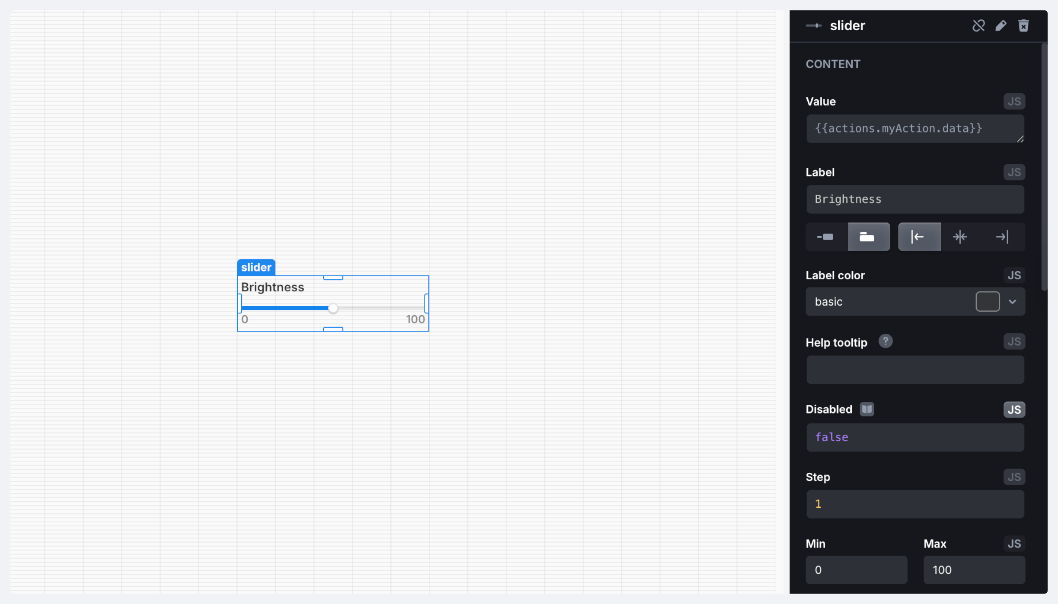Viewport: 1058px width, 604px height.
Task: Set label position above the input
Action: pos(868,237)
